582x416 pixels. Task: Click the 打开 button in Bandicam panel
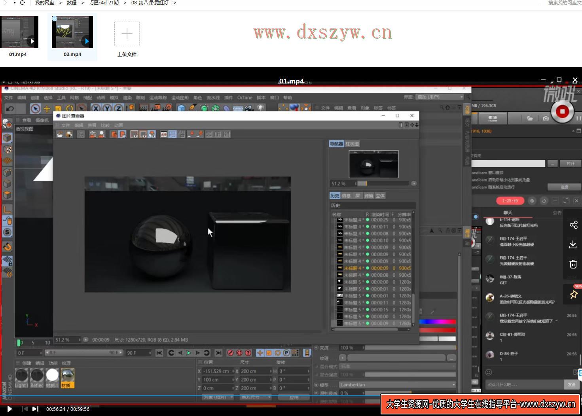point(571,163)
